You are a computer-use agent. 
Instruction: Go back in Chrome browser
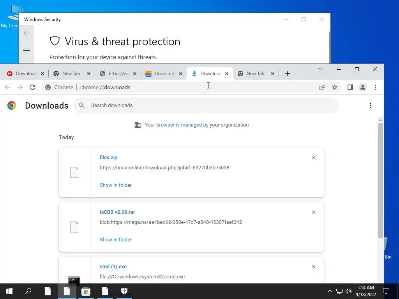(x=8, y=87)
